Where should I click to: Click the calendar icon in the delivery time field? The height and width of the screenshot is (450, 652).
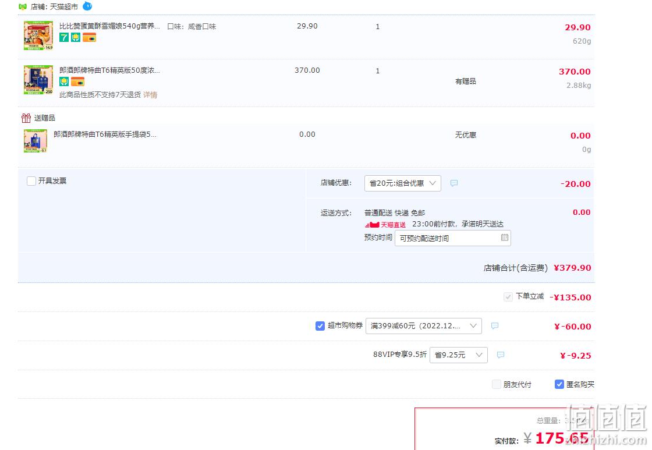pos(504,238)
